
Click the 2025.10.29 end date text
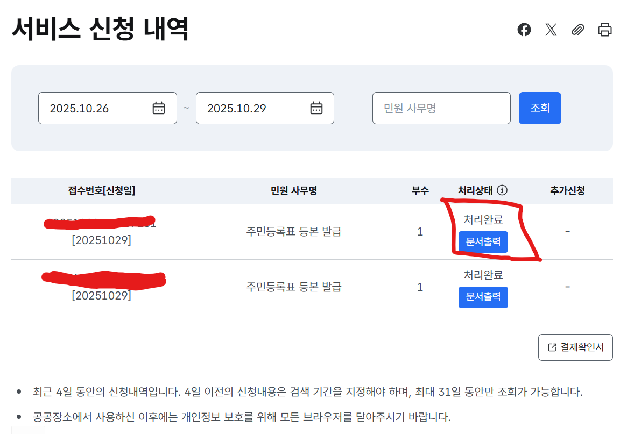tap(237, 108)
